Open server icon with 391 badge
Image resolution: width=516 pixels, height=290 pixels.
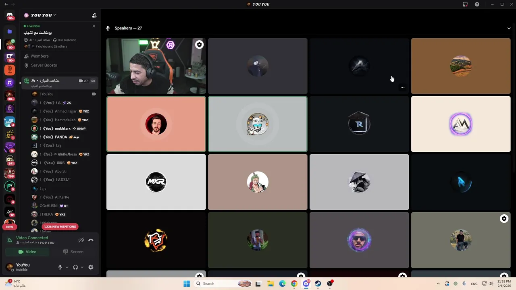coord(10,160)
